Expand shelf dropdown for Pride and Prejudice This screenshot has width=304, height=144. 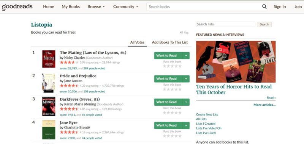pyautogui.click(x=186, y=79)
